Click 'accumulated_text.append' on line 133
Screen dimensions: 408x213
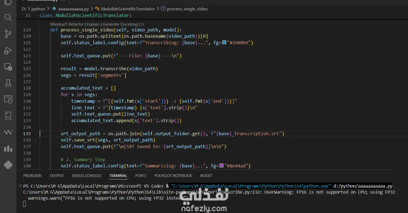click(x=101, y=120)
